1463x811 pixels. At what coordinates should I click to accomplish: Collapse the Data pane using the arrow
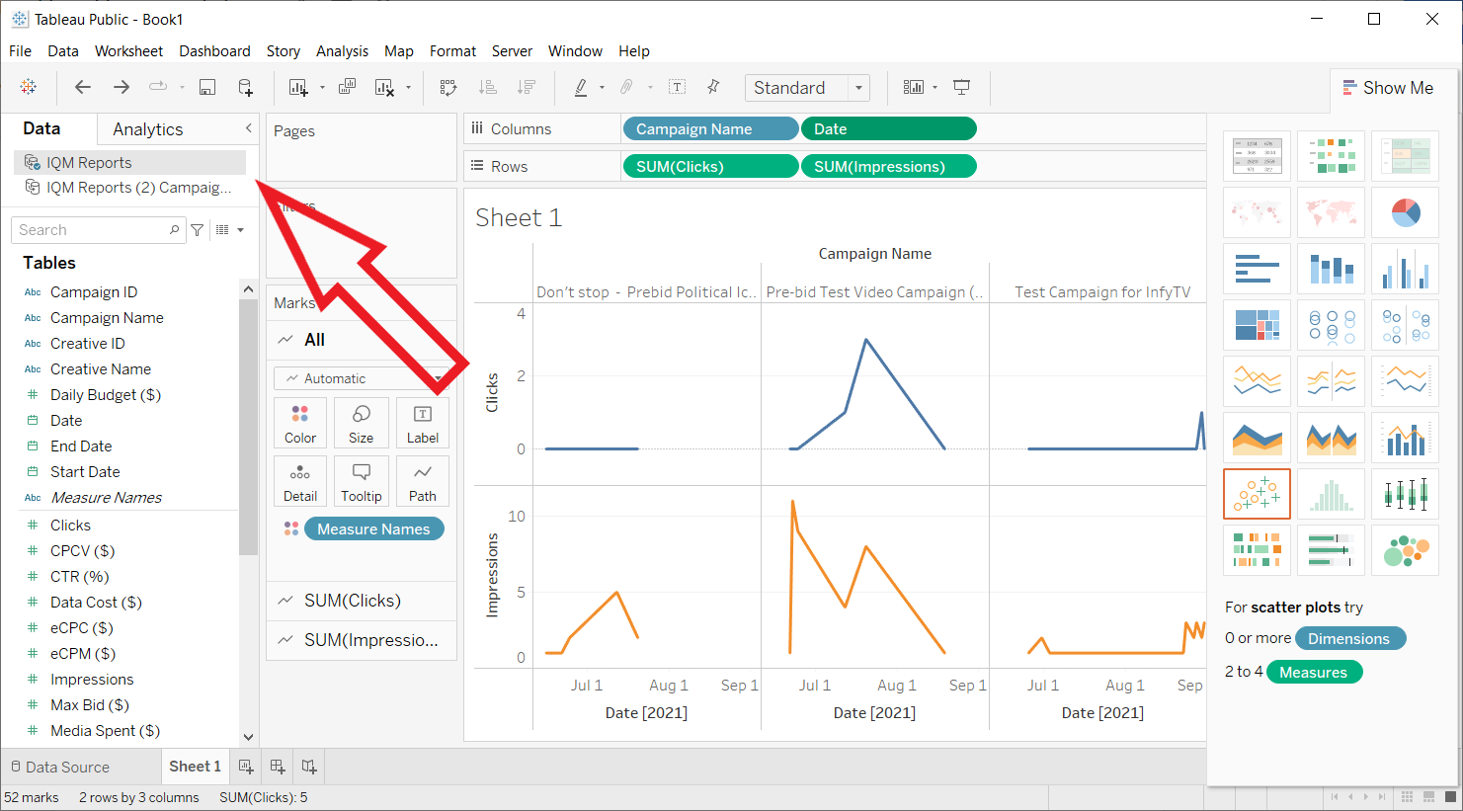point(249,128)
